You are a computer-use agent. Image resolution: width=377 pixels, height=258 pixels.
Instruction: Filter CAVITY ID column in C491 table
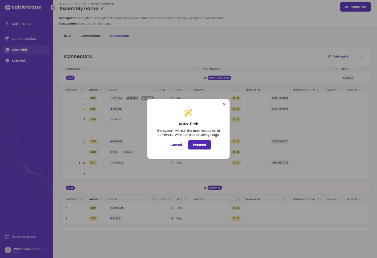pos(81,199)
